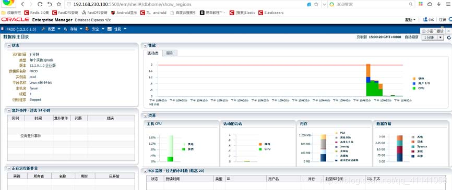This screenshot has width=452, height=190.
Task: Open the 收藏夹栏 bookmarks folder
Action: 11,12
